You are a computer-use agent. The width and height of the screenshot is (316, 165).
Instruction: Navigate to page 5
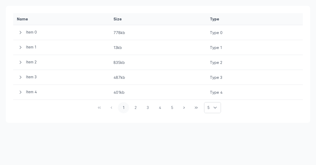172,108
